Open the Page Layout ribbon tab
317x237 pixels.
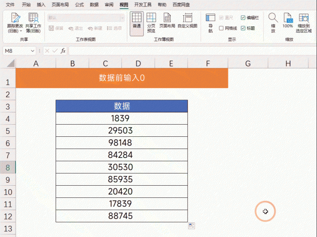pos(60,5)
